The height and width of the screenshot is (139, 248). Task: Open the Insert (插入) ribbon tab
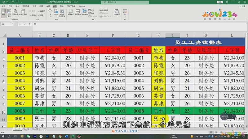click(17, 6)
